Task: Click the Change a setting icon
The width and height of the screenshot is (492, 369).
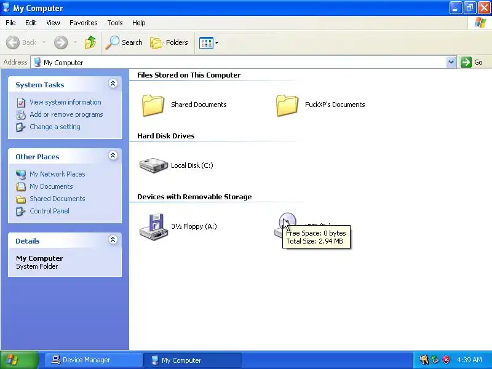Action: (21, 127)
